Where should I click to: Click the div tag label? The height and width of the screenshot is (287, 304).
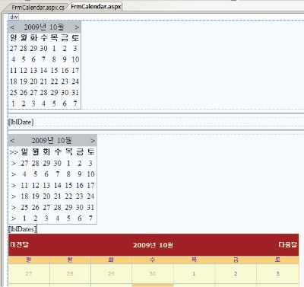pos(14,17)
